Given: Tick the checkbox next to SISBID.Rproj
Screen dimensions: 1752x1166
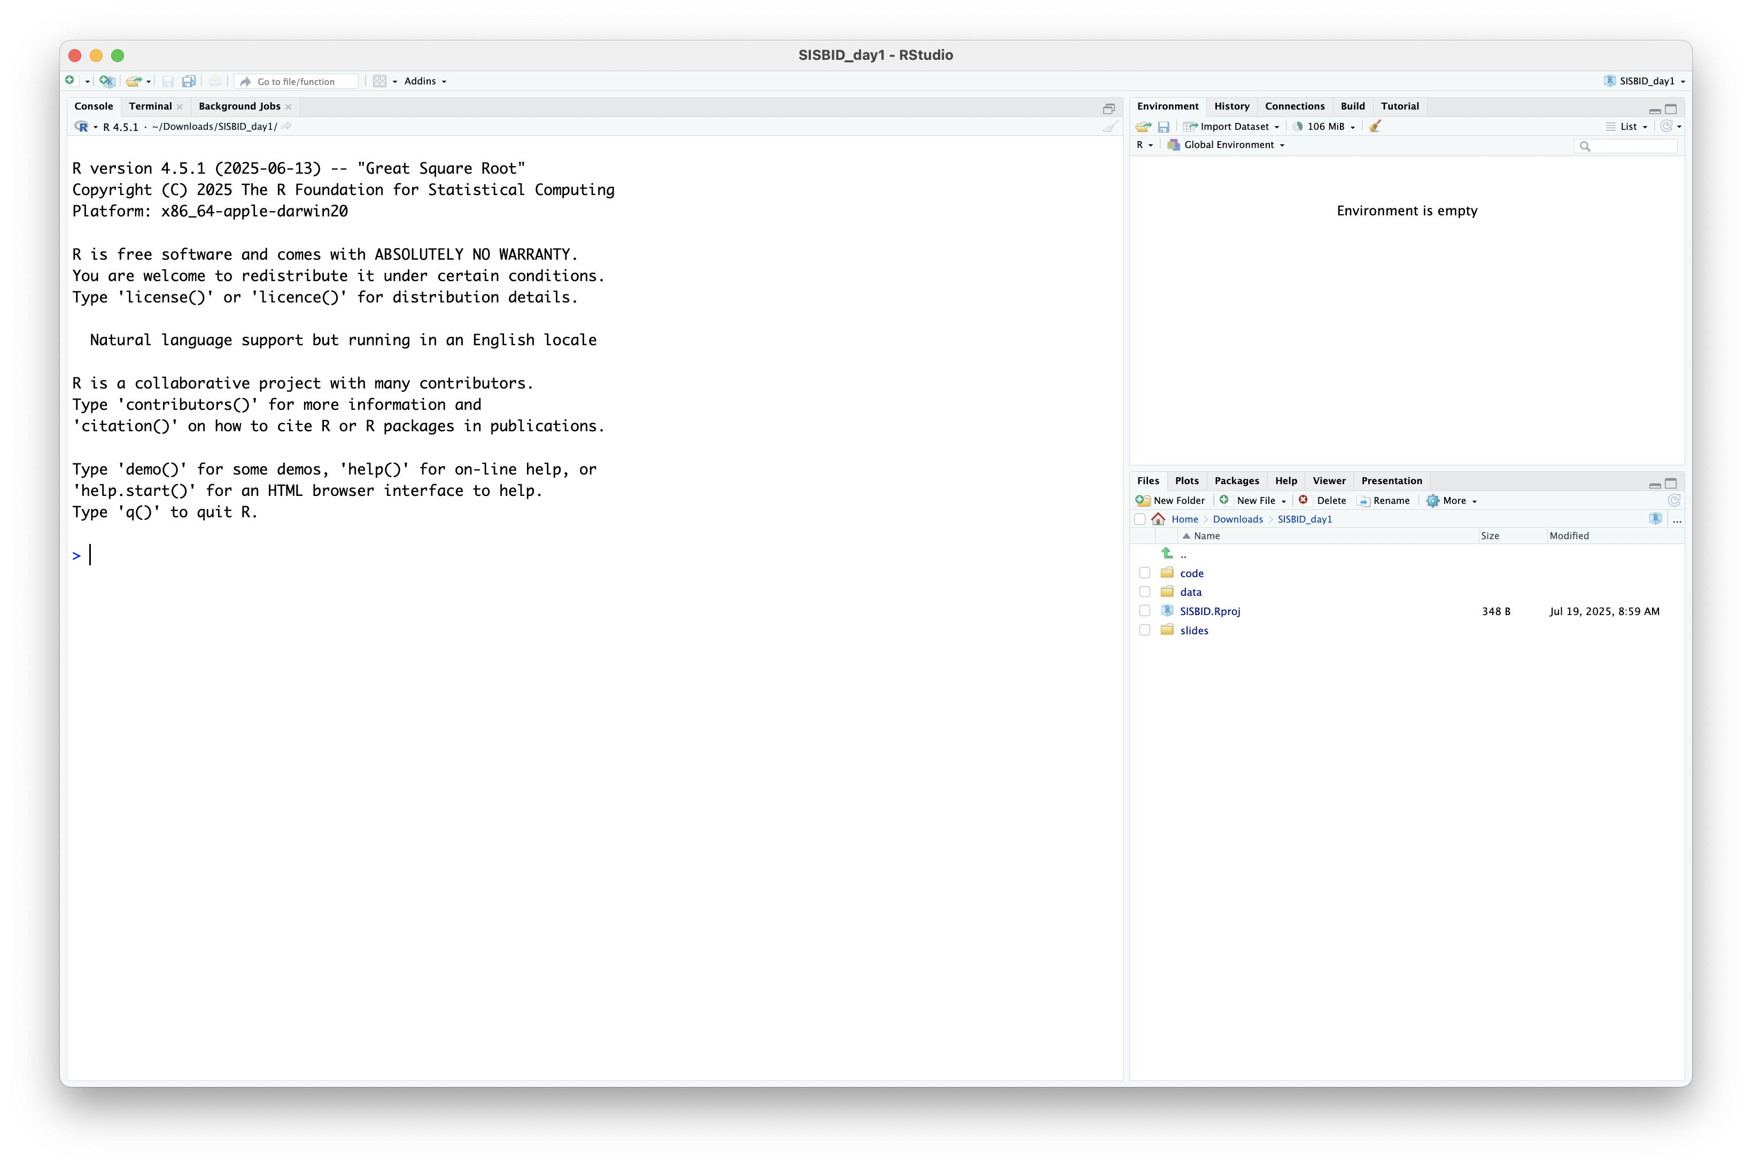Looking at the screenshot, I should (1145, 610).
